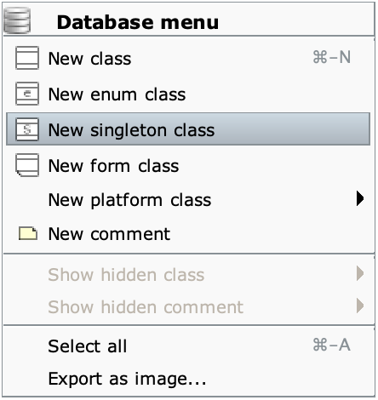Click the singleton class icon marked 'S'
Viewport: 378px width, 400px height.
[27, 129]
